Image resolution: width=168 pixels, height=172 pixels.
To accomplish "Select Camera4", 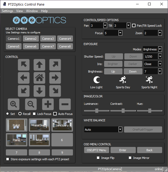I will pyautogui.click(x=65, y=39).
